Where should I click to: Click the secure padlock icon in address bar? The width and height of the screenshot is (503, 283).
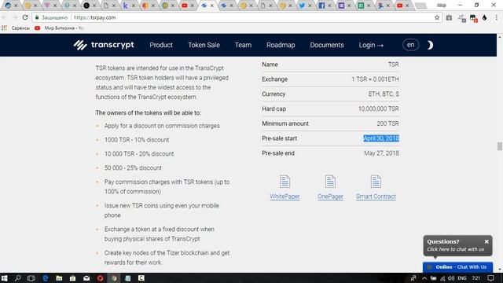[37, 17]
